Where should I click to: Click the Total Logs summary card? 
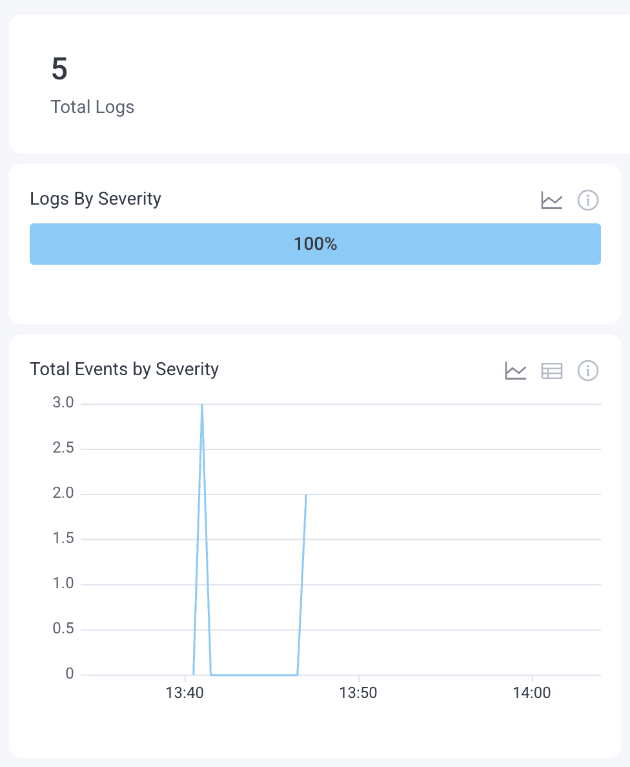coord(315,84)
